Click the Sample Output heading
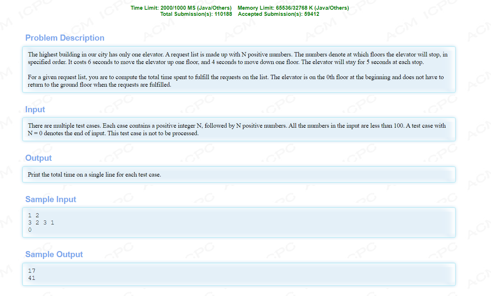Image resolution: width=491 pixels, height=296 pixels. (54, 254)
